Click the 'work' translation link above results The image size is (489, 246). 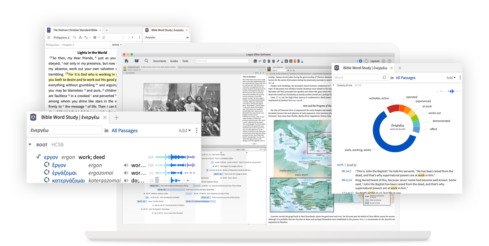coord(340,165)
